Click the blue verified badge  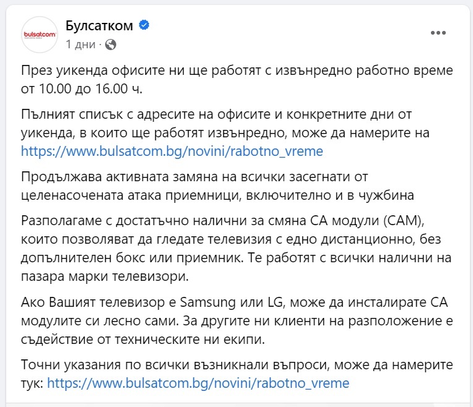coord(145,25)
